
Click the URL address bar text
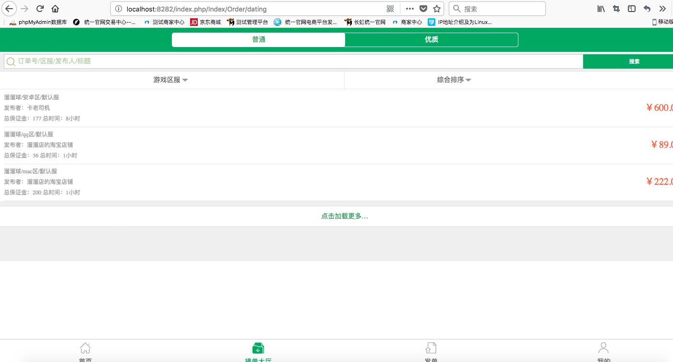pos(197,9)
